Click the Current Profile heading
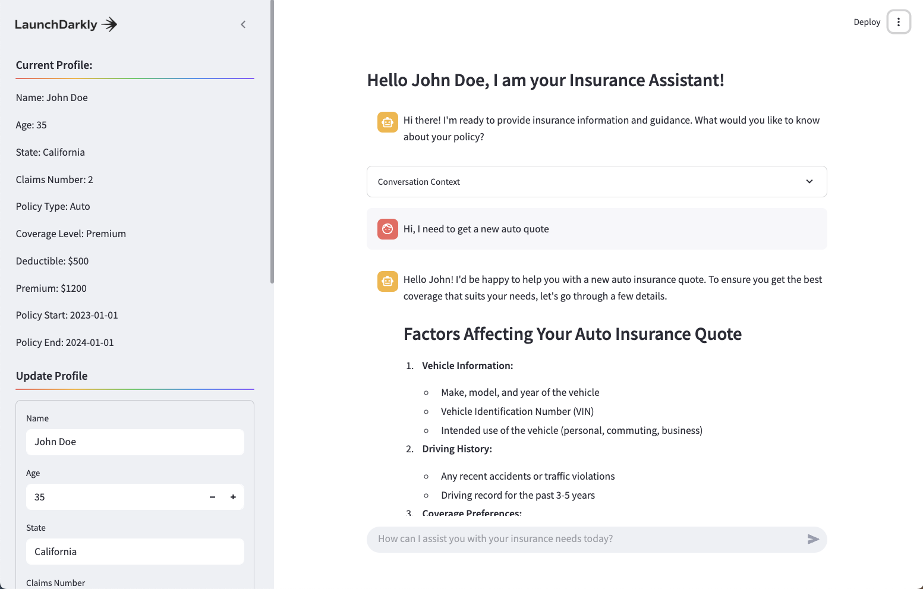Screen dimensions: 923x589 point(54,65)
